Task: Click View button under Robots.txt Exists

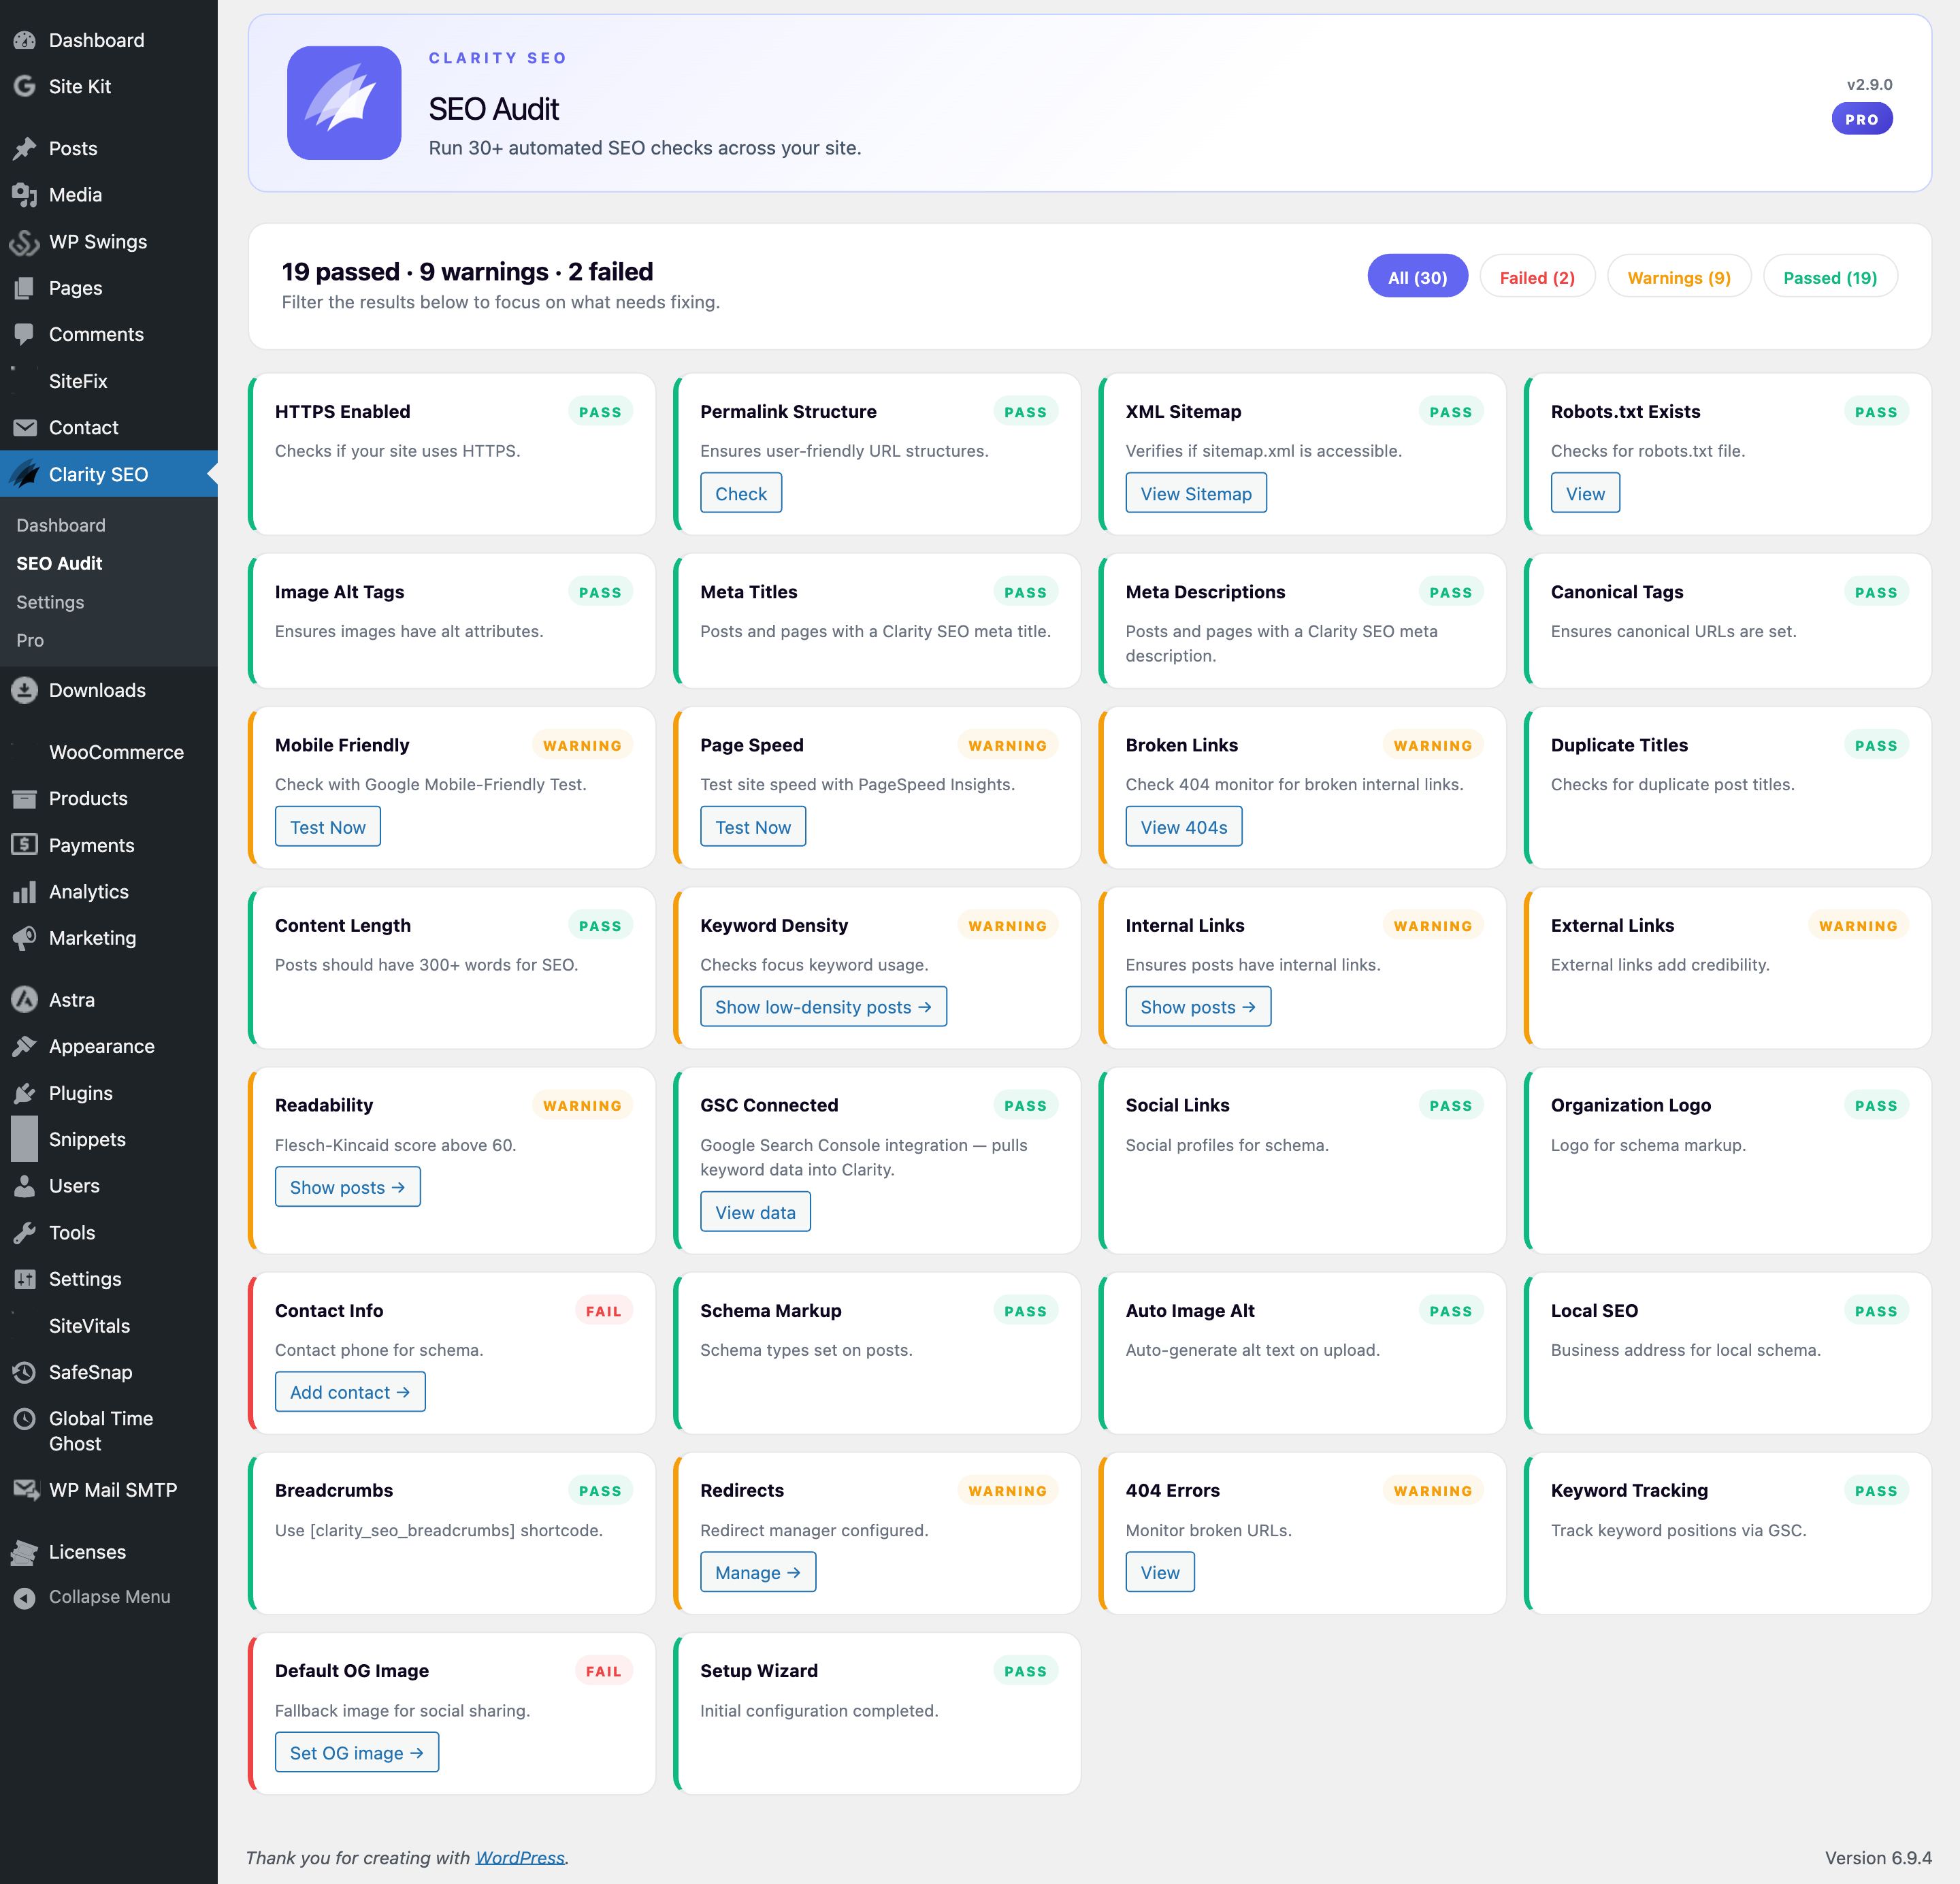Action: pyautogui.click(x=1585, y=493)
